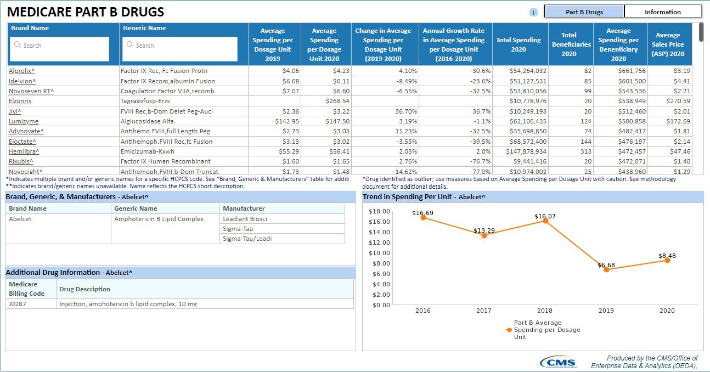Click the Lumizyme brand name link

24,121
